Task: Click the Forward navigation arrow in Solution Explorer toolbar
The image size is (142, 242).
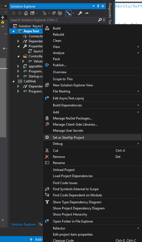Action: point(20,13)
